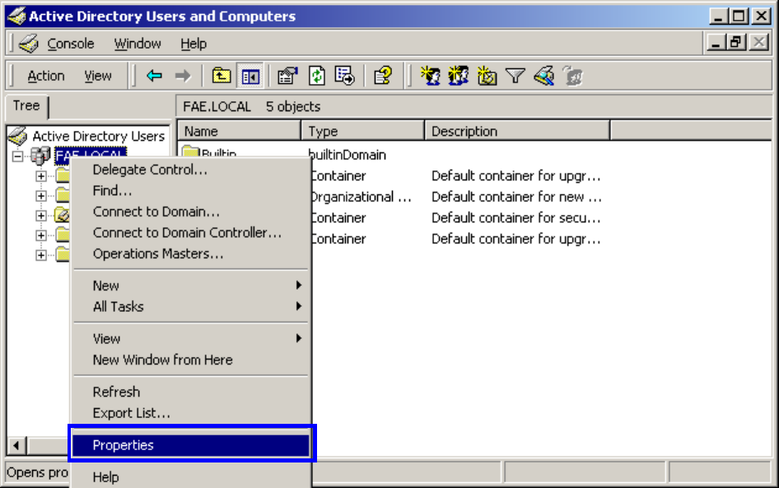
Task: Choose Help in the context menu
Action: pos(191,477)
